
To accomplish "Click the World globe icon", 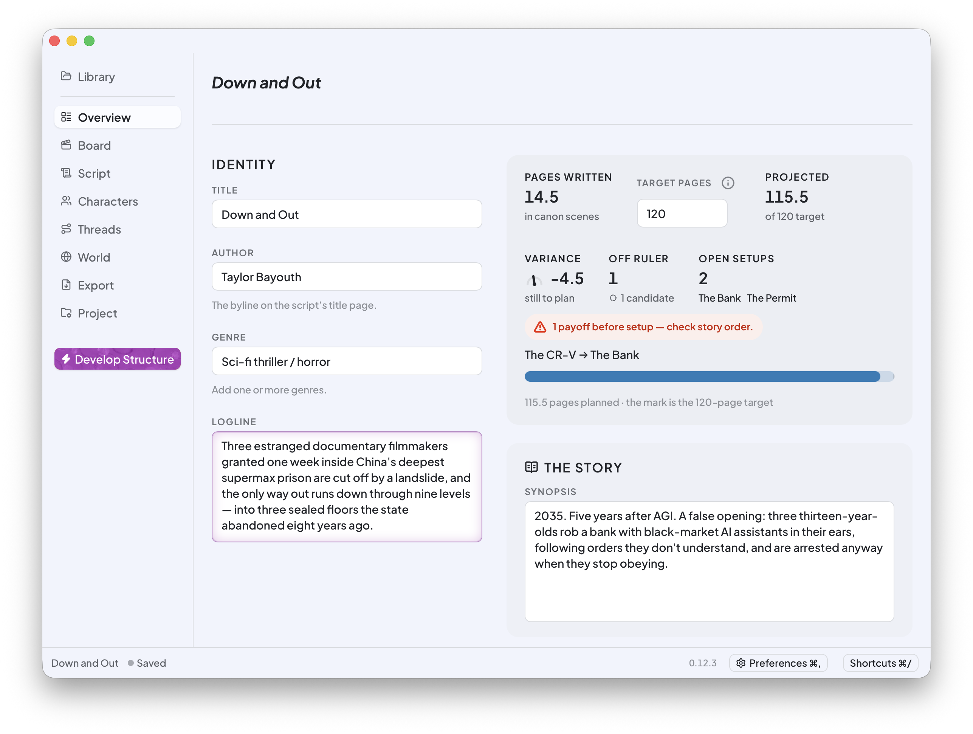I will click(x=66, y=257).
